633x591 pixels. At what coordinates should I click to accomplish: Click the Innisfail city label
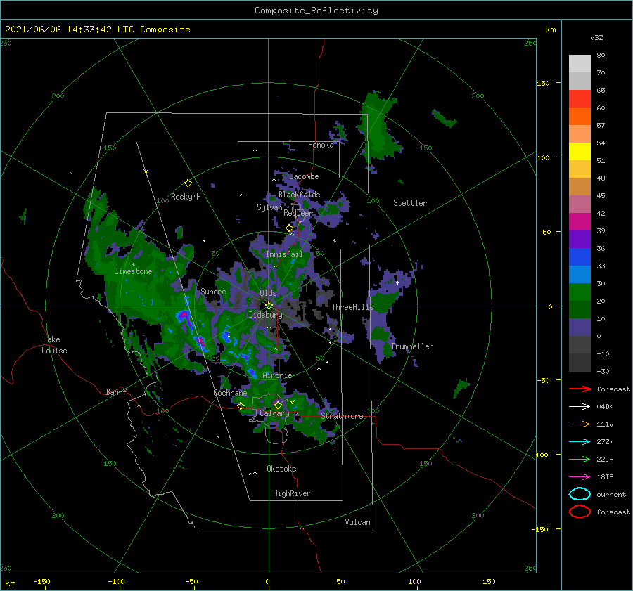tap(284, 254)
